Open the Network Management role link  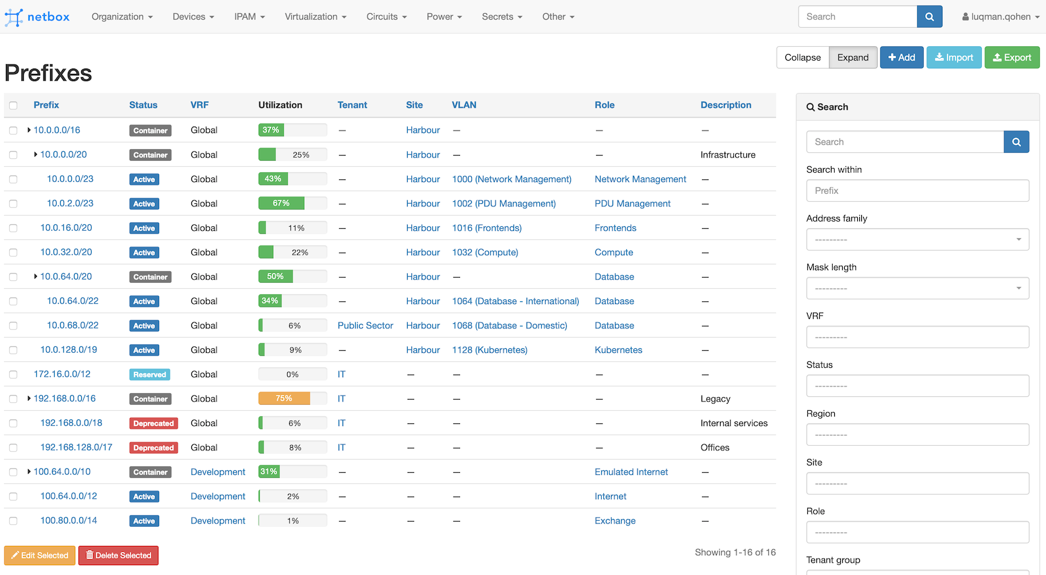(639, 179)
